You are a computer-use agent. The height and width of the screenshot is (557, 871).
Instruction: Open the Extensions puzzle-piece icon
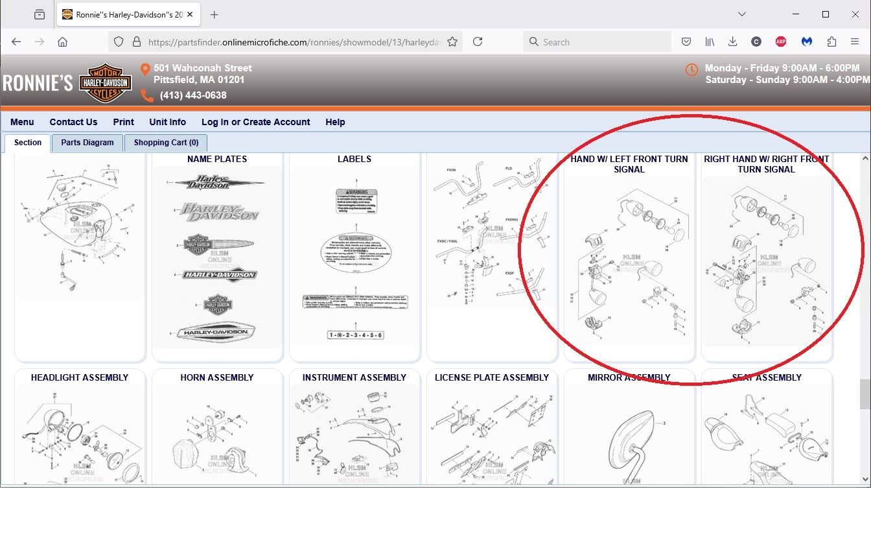[x=831, y=41]
